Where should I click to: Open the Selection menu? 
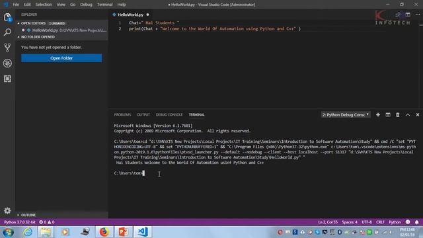[44, 5]
